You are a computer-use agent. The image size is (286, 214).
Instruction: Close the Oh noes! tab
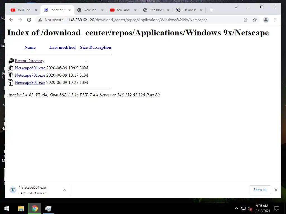click(x=201, y=10)
